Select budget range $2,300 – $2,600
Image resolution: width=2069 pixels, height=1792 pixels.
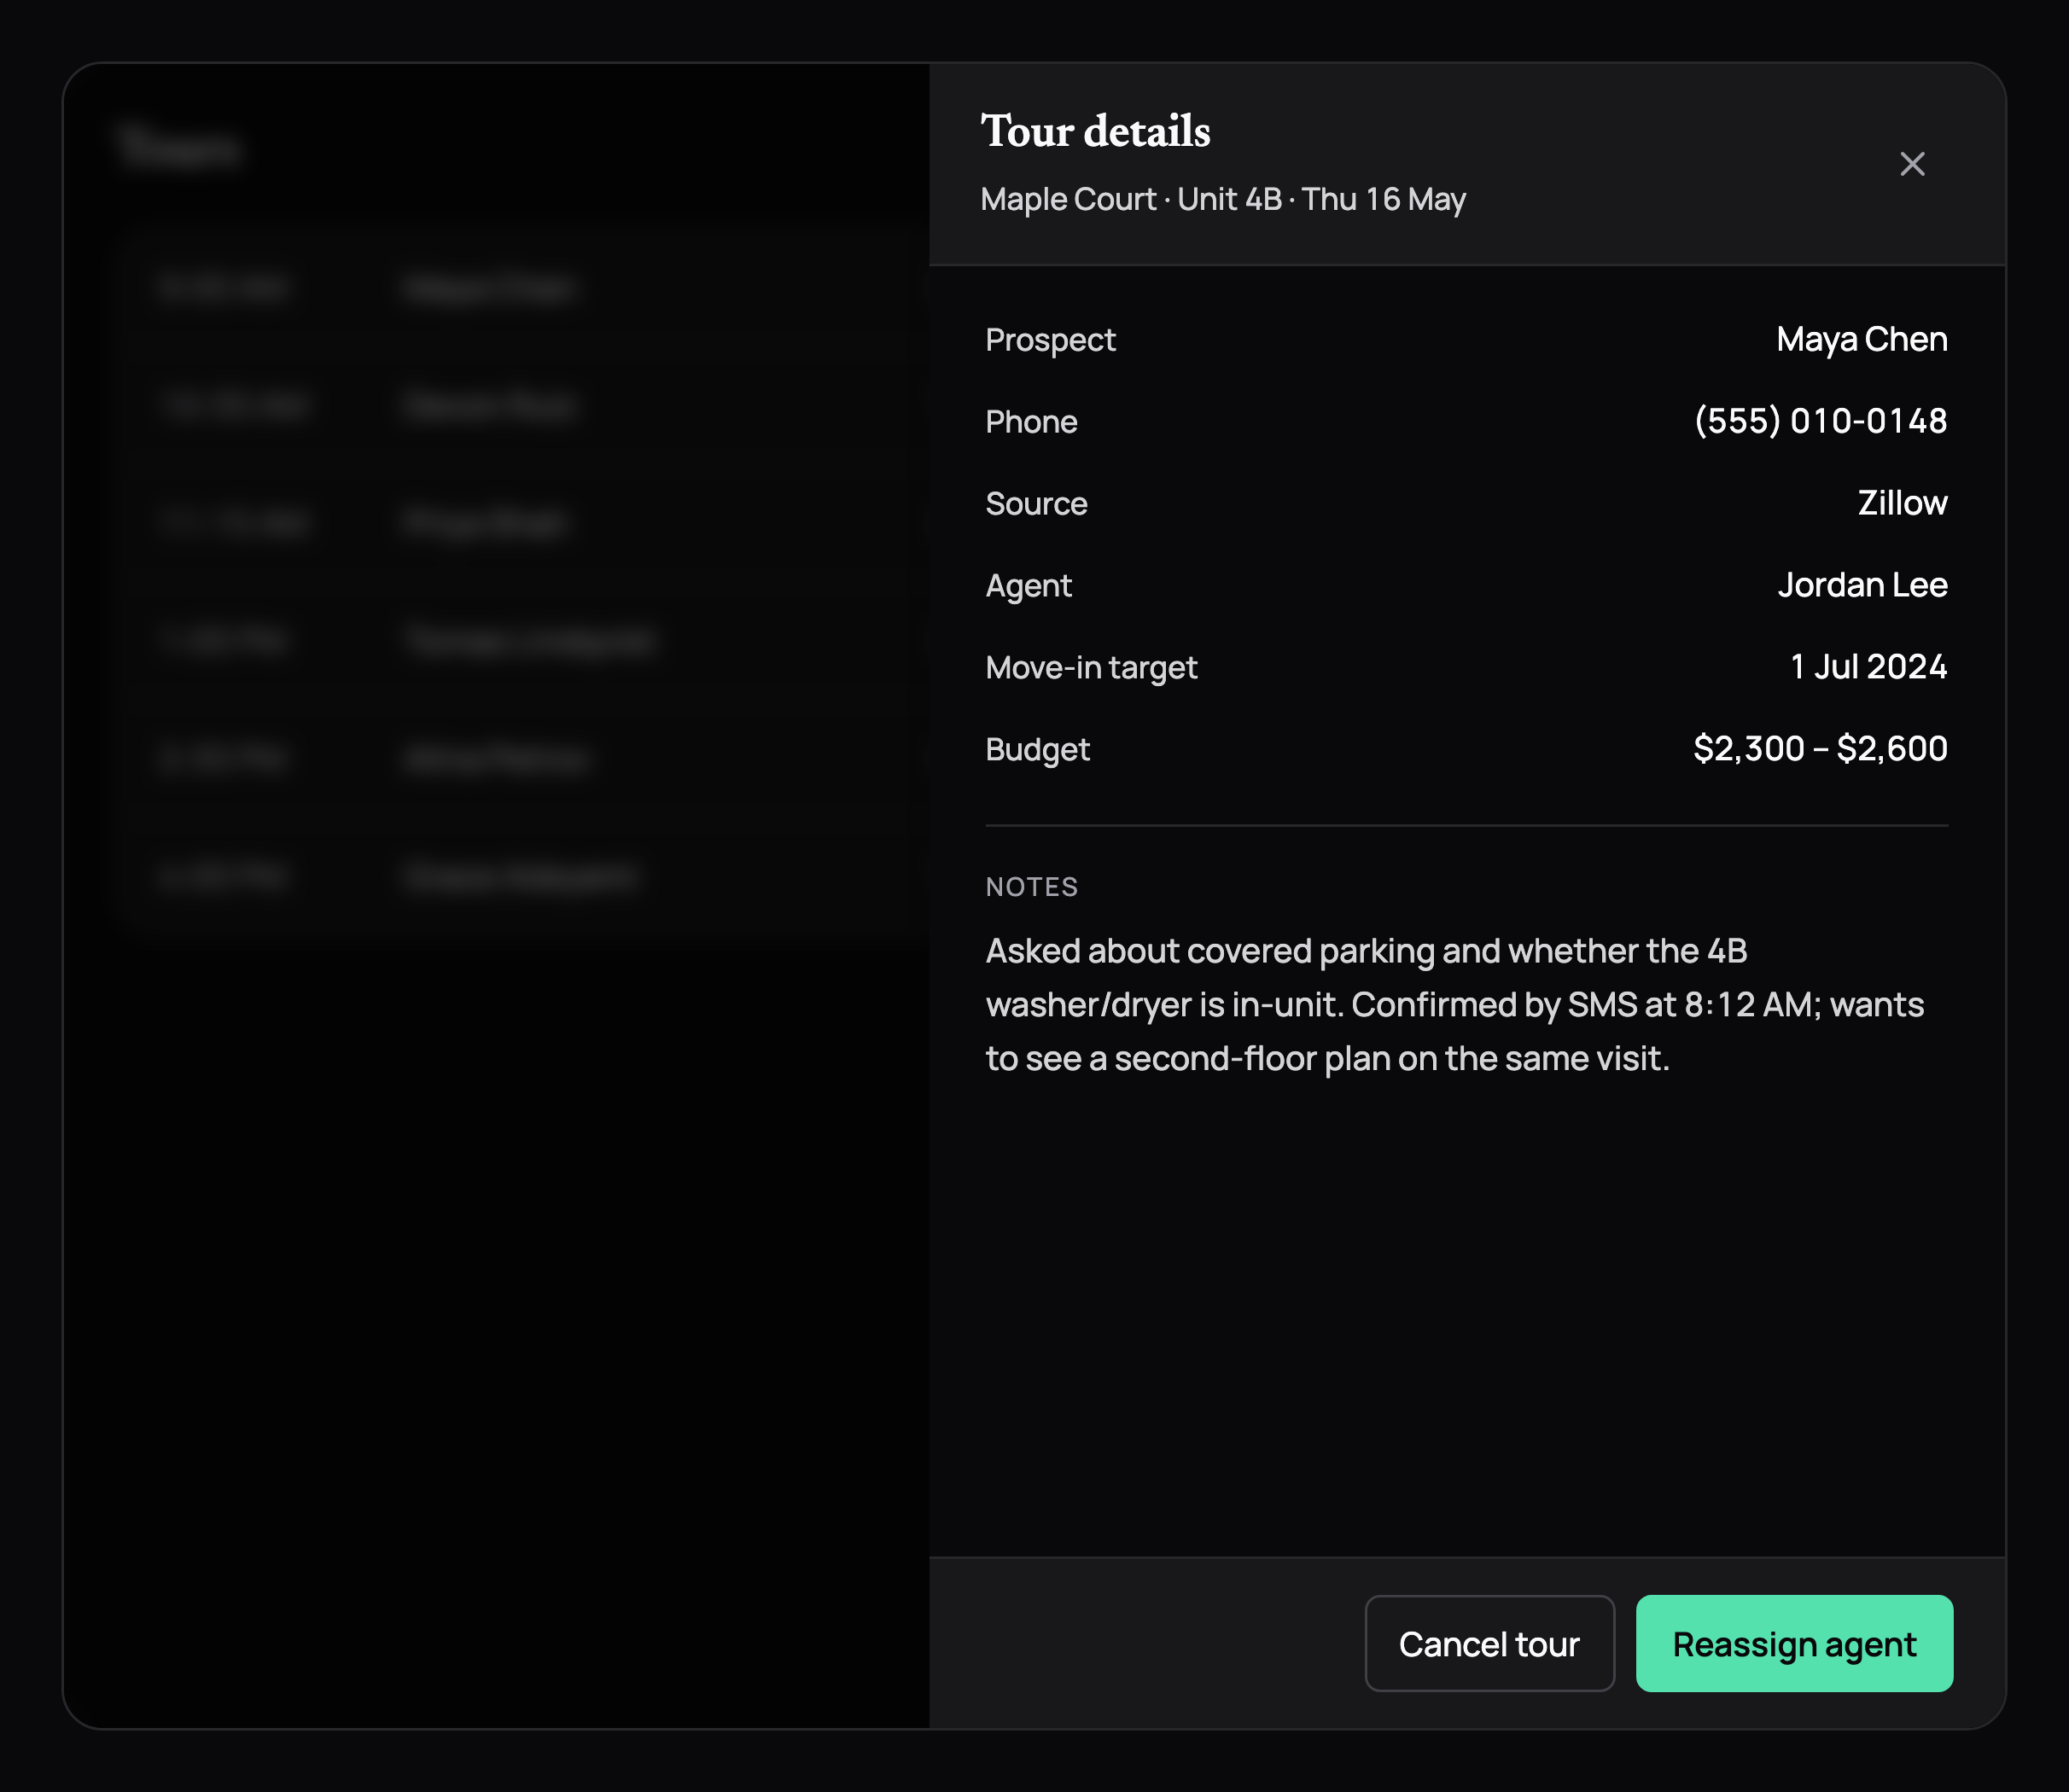(1820, 749)
